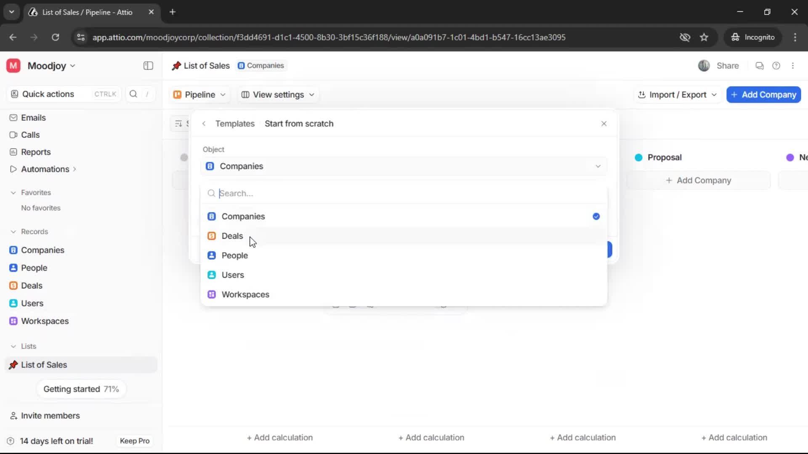Open the help question mark icon
This screenshot has width=808, height=454.
coord(776,66)
